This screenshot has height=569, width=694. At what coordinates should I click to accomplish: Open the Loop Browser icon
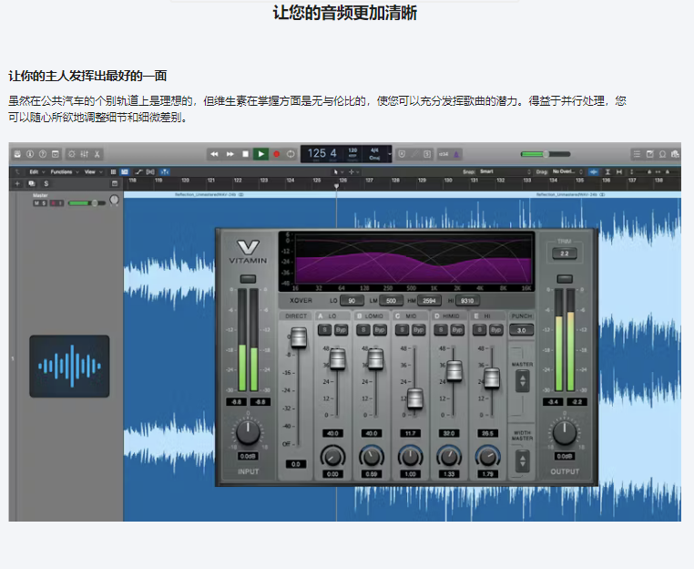[x=662, y=154]
